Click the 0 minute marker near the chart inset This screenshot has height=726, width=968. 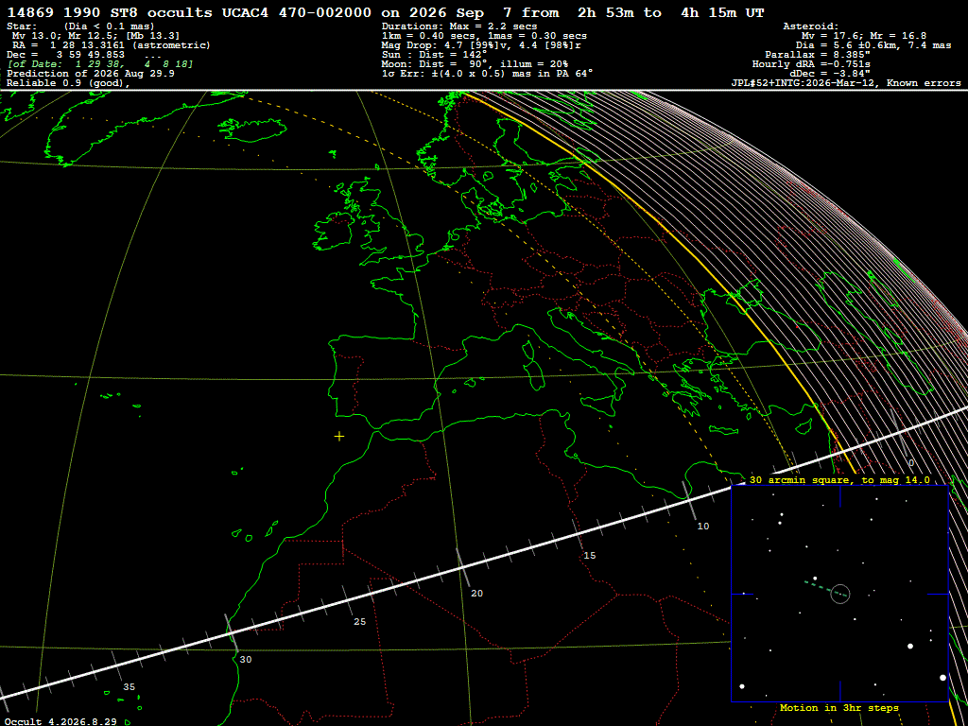click(x=910, y=462)
